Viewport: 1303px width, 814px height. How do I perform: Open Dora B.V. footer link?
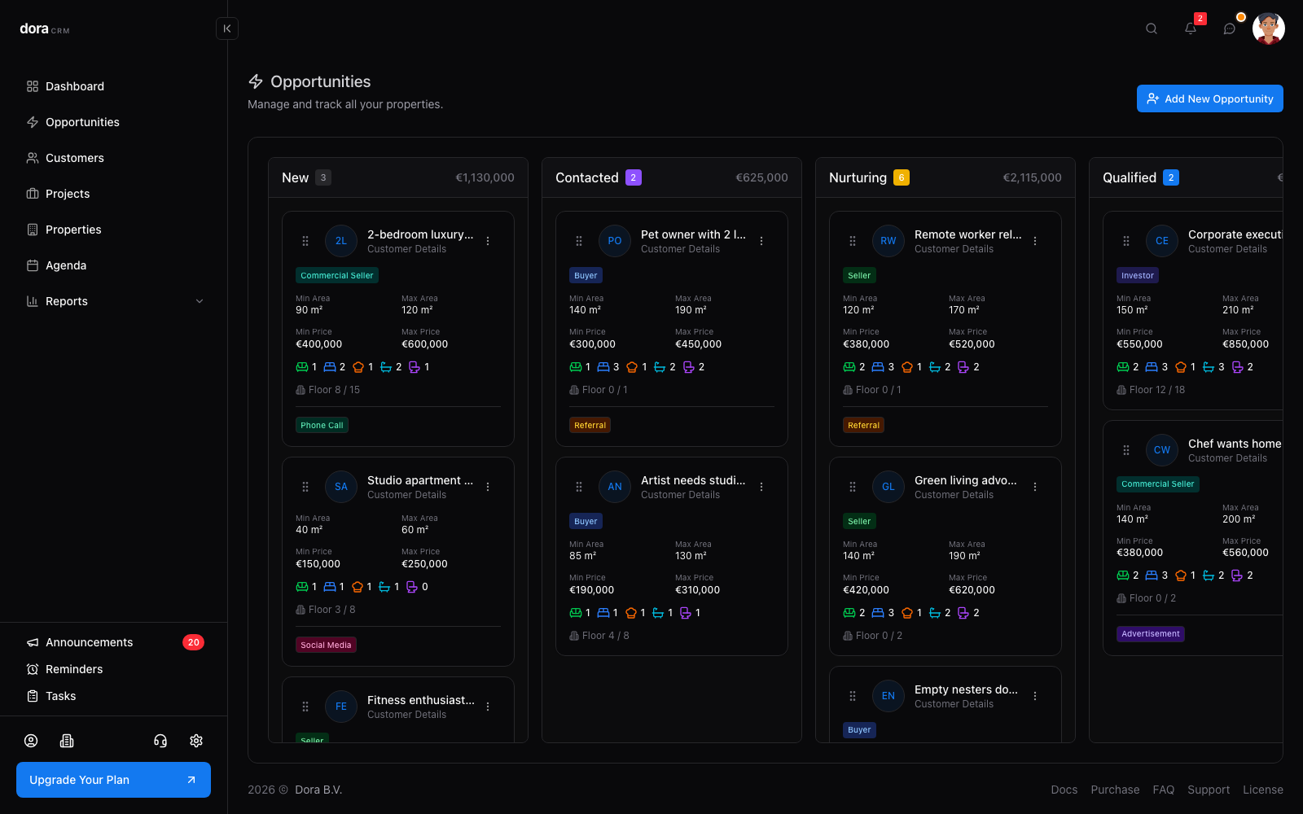tap(318, 790)
